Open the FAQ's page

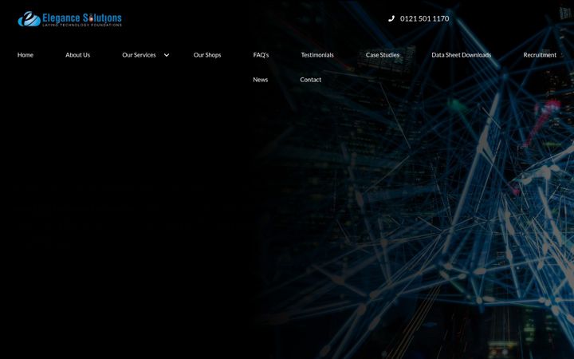261,55
